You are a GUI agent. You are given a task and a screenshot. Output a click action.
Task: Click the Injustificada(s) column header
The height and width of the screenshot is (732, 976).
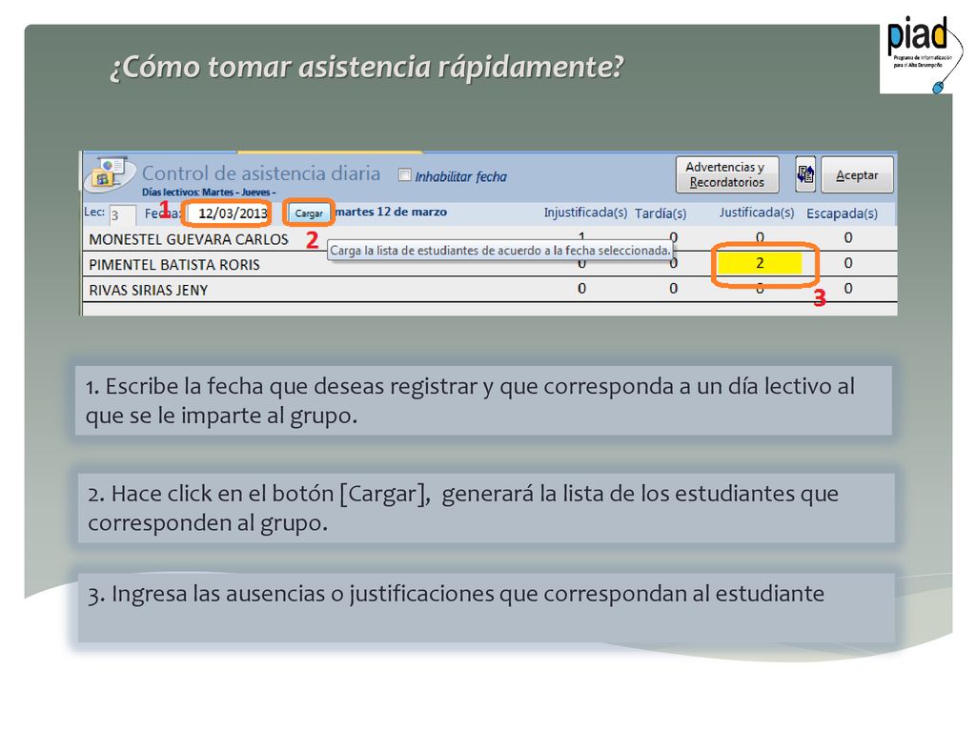[585, 213]
